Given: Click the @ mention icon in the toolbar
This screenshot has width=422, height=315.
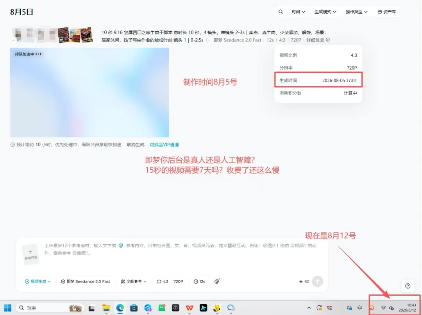Looking at the screenshot, I should 217,281.
